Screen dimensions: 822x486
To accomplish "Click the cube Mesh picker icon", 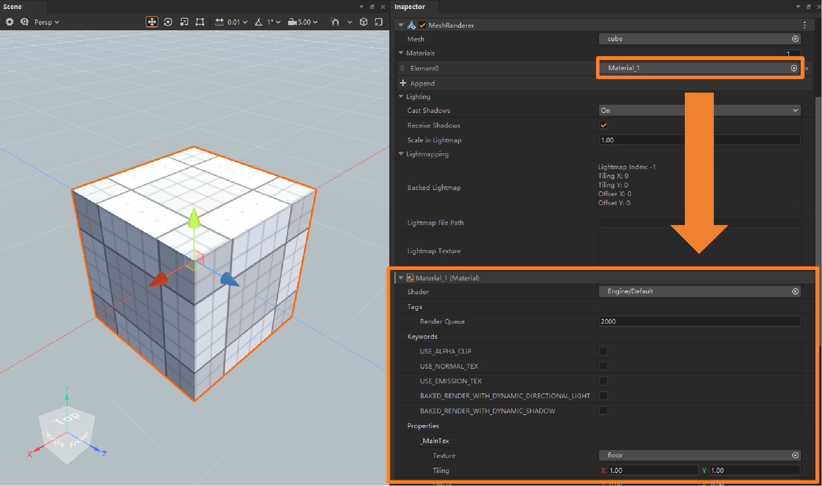I will (796, 39).
